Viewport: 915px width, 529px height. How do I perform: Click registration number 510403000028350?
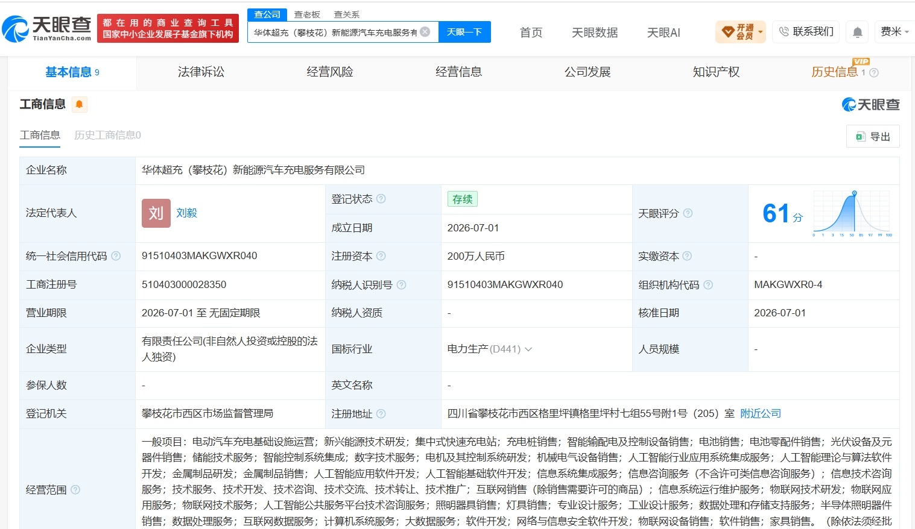[x=184, y=284]
